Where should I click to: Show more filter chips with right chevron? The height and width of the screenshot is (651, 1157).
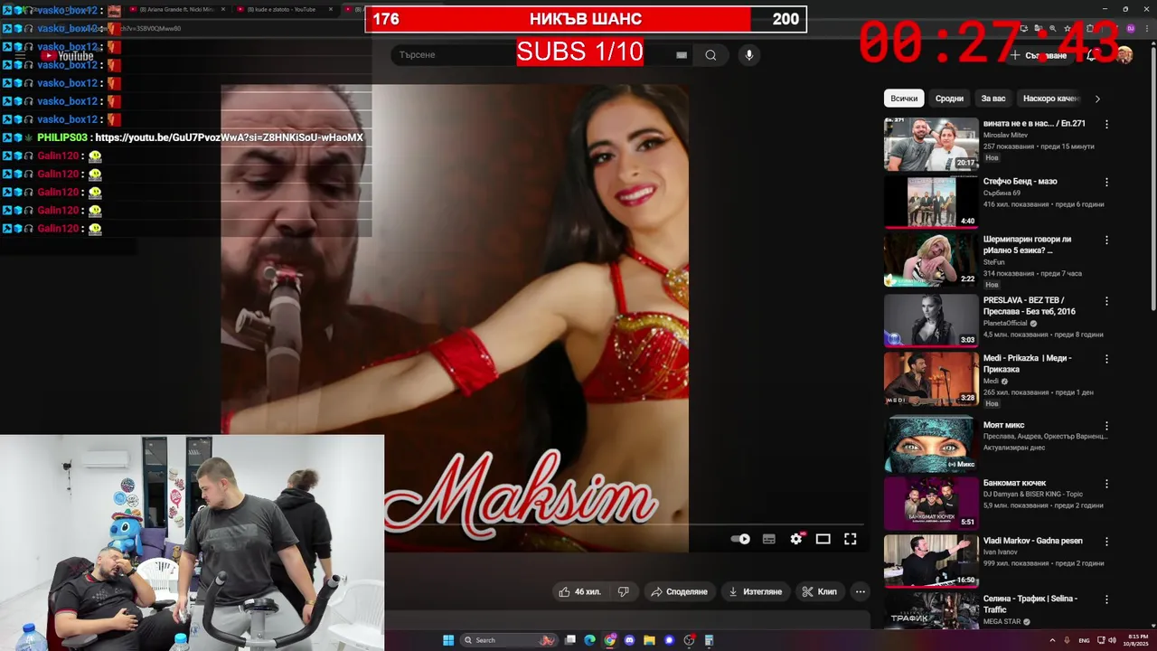click(1097, 99)
